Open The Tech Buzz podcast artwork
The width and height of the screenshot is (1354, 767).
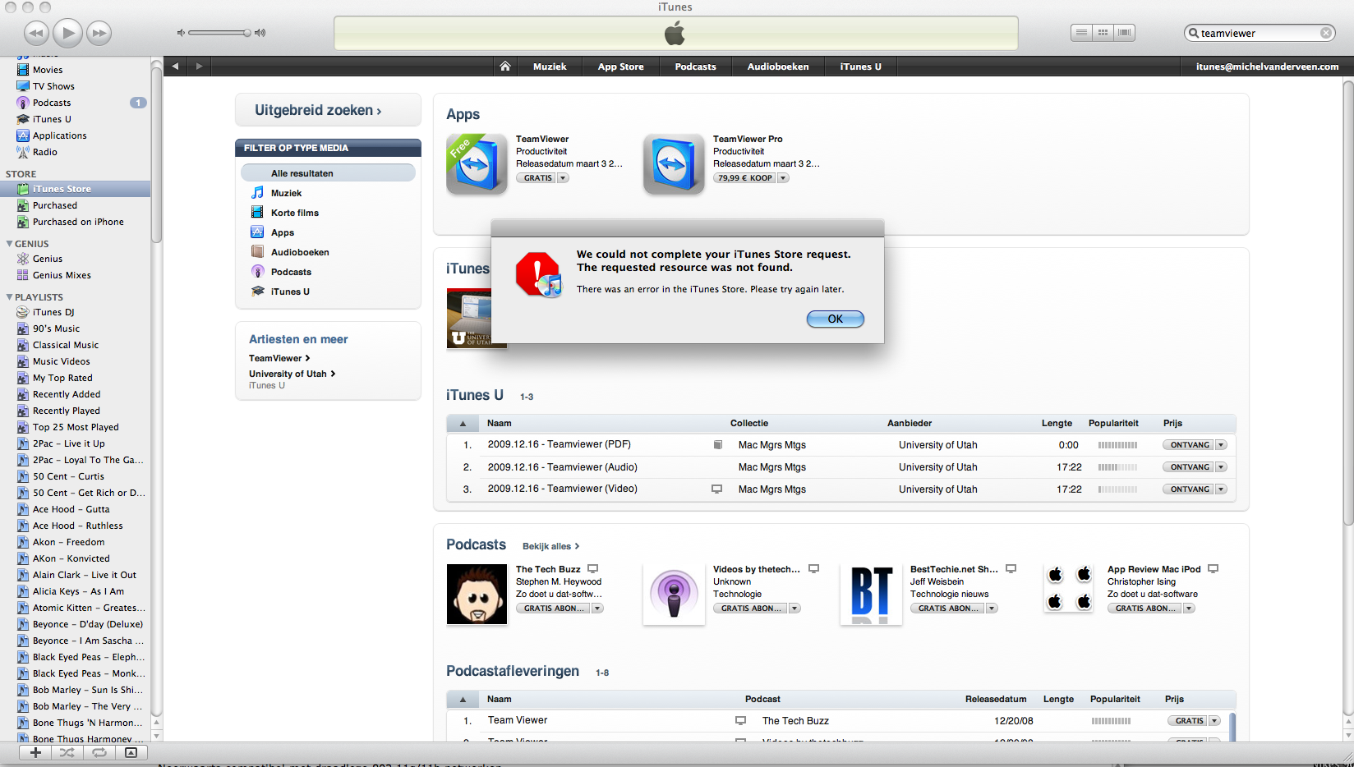pyautogui.click(x=477, y=595)
